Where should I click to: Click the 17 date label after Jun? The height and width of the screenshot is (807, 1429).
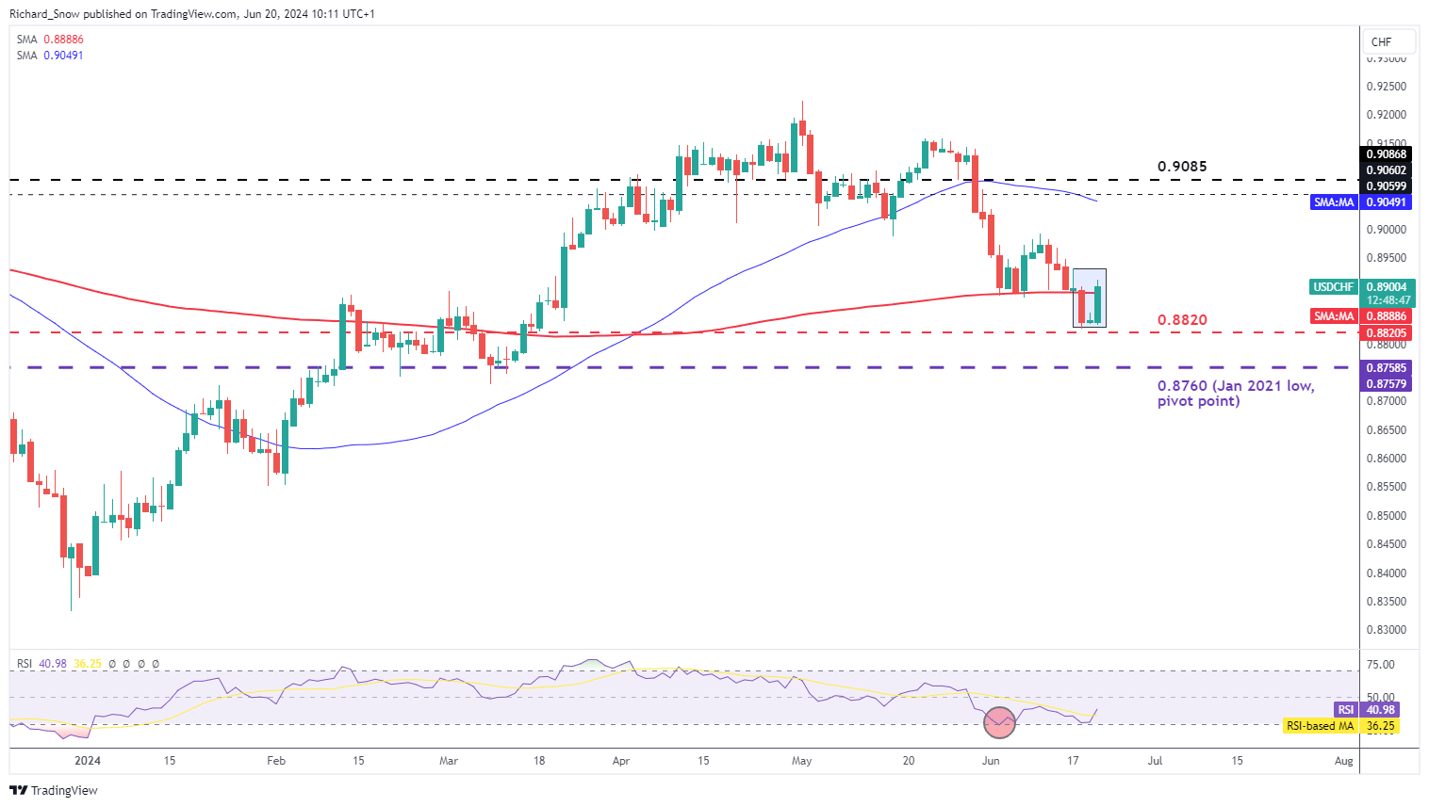1073,761
